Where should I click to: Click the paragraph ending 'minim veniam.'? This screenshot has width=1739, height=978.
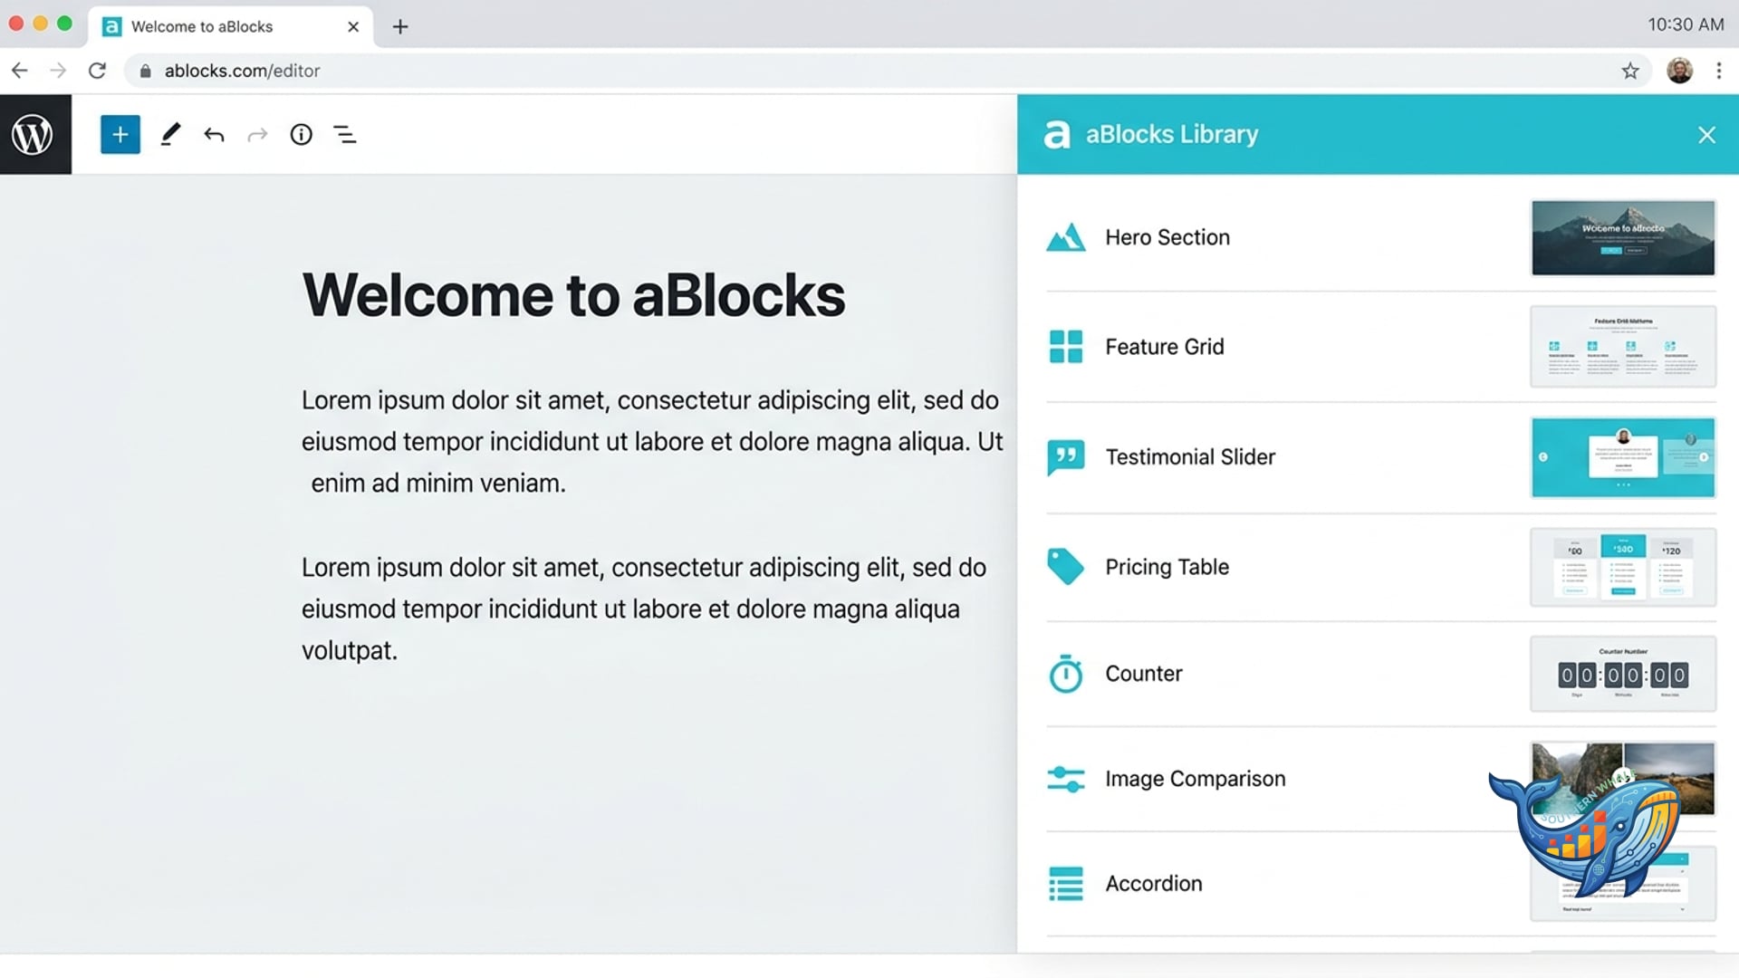(x=652, y=442)
